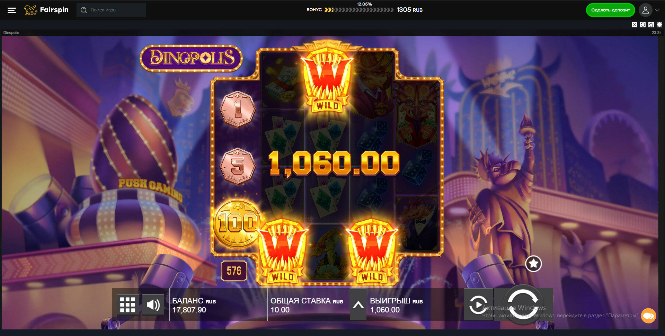Open the hamburger main menu

[12, 10]
